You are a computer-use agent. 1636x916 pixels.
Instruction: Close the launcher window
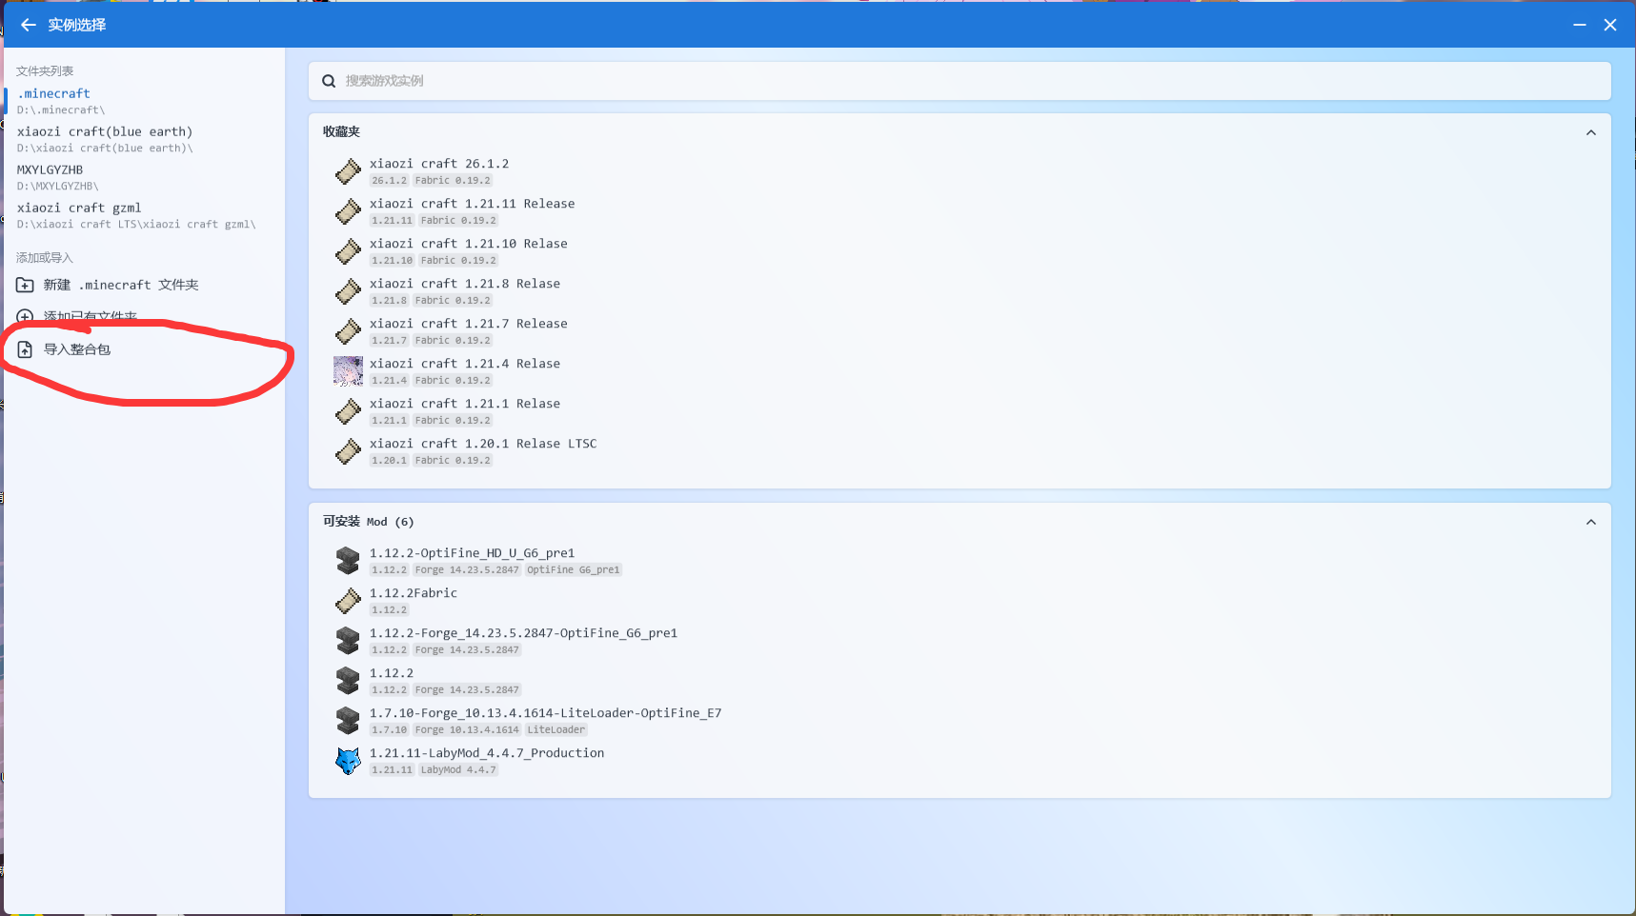pyautogui.click(x=1610, y=25)
